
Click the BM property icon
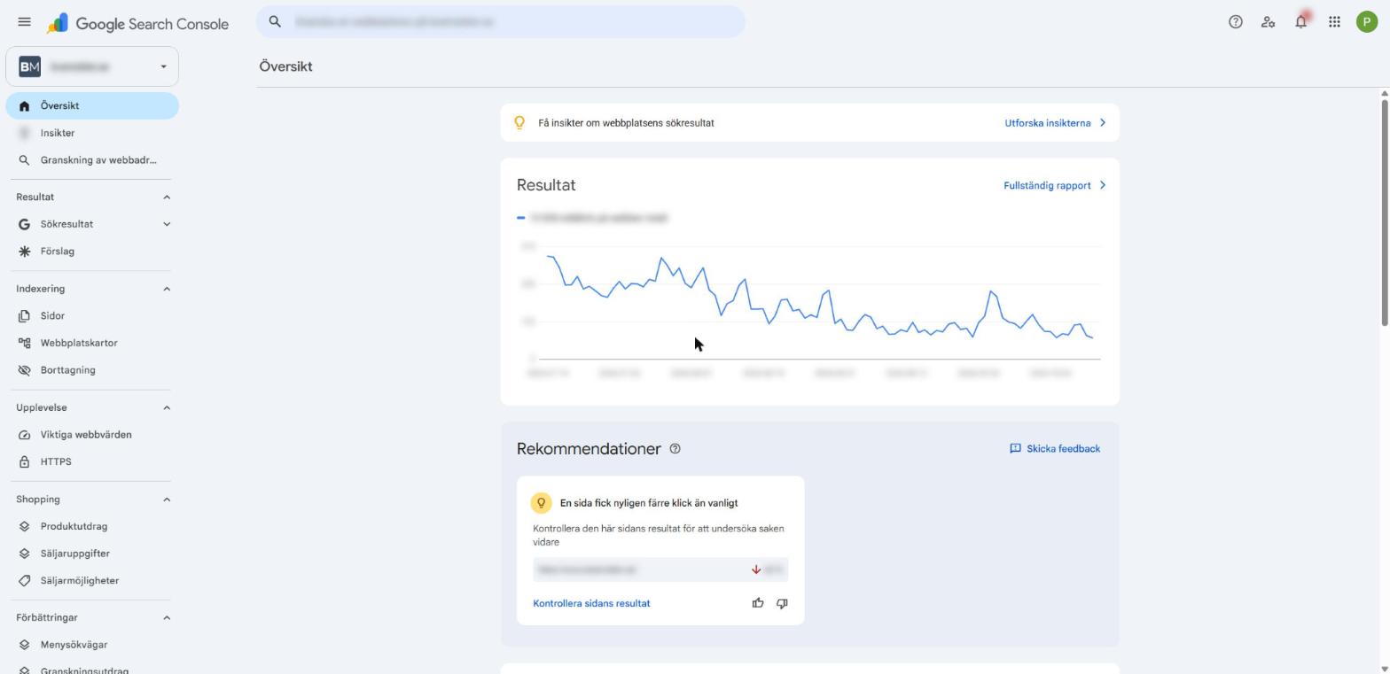click(29, 66)
